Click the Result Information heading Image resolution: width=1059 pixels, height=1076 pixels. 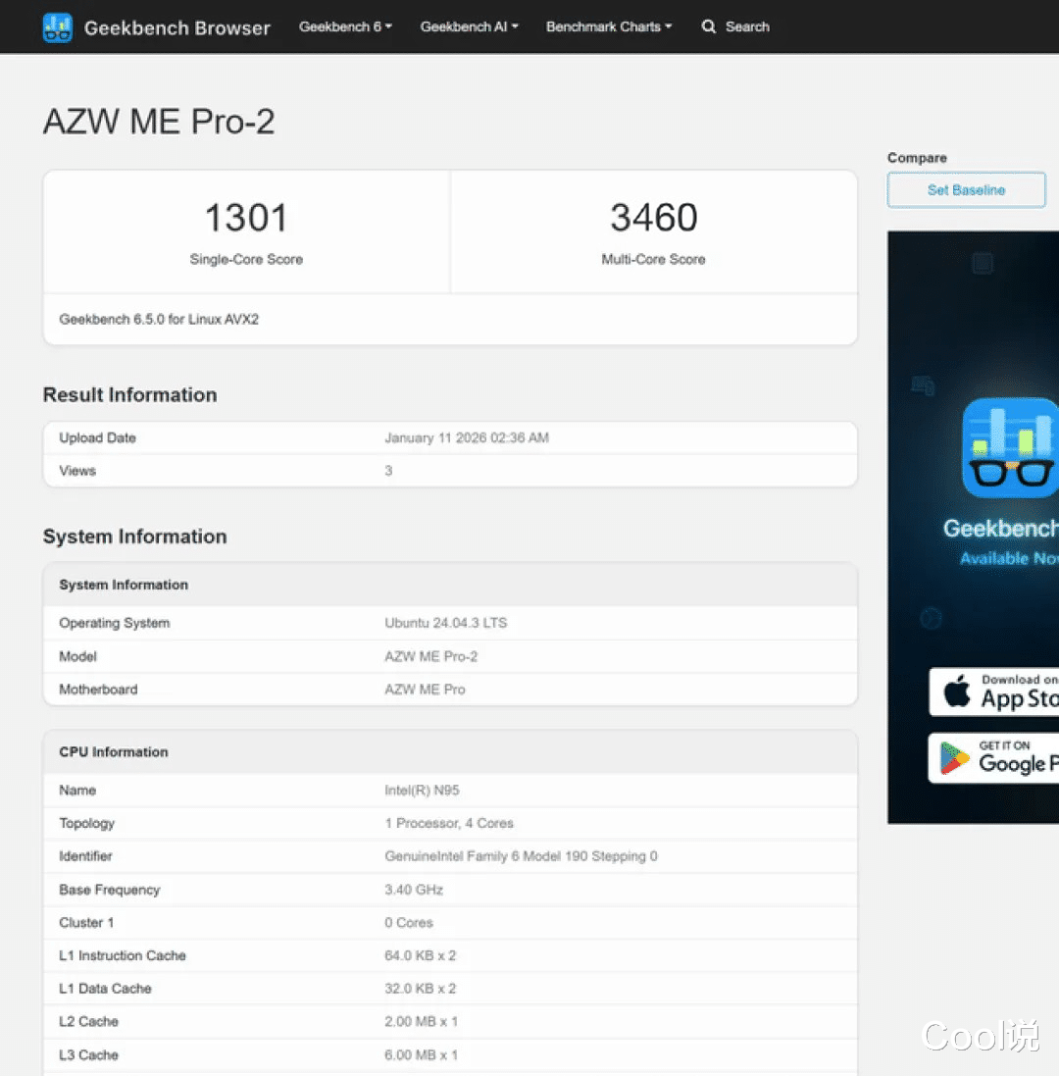pos(129,394)
